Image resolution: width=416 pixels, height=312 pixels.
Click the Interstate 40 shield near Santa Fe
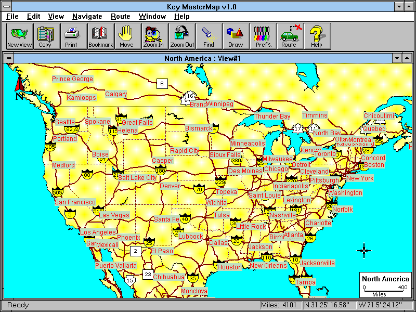185,218
